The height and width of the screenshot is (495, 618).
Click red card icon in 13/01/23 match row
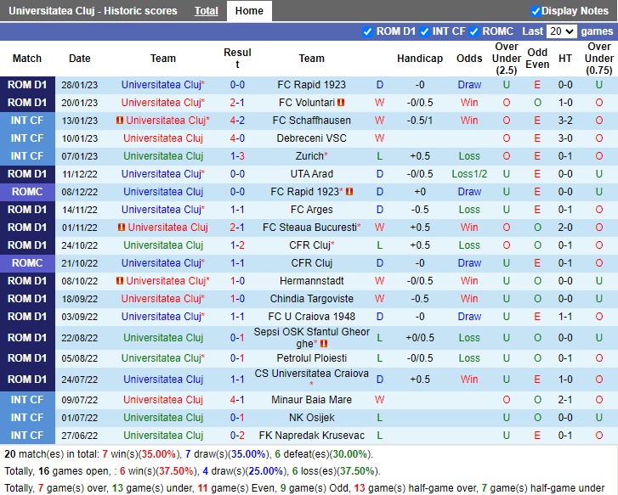pos(120,121)
